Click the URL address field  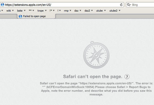pos(62,5)
